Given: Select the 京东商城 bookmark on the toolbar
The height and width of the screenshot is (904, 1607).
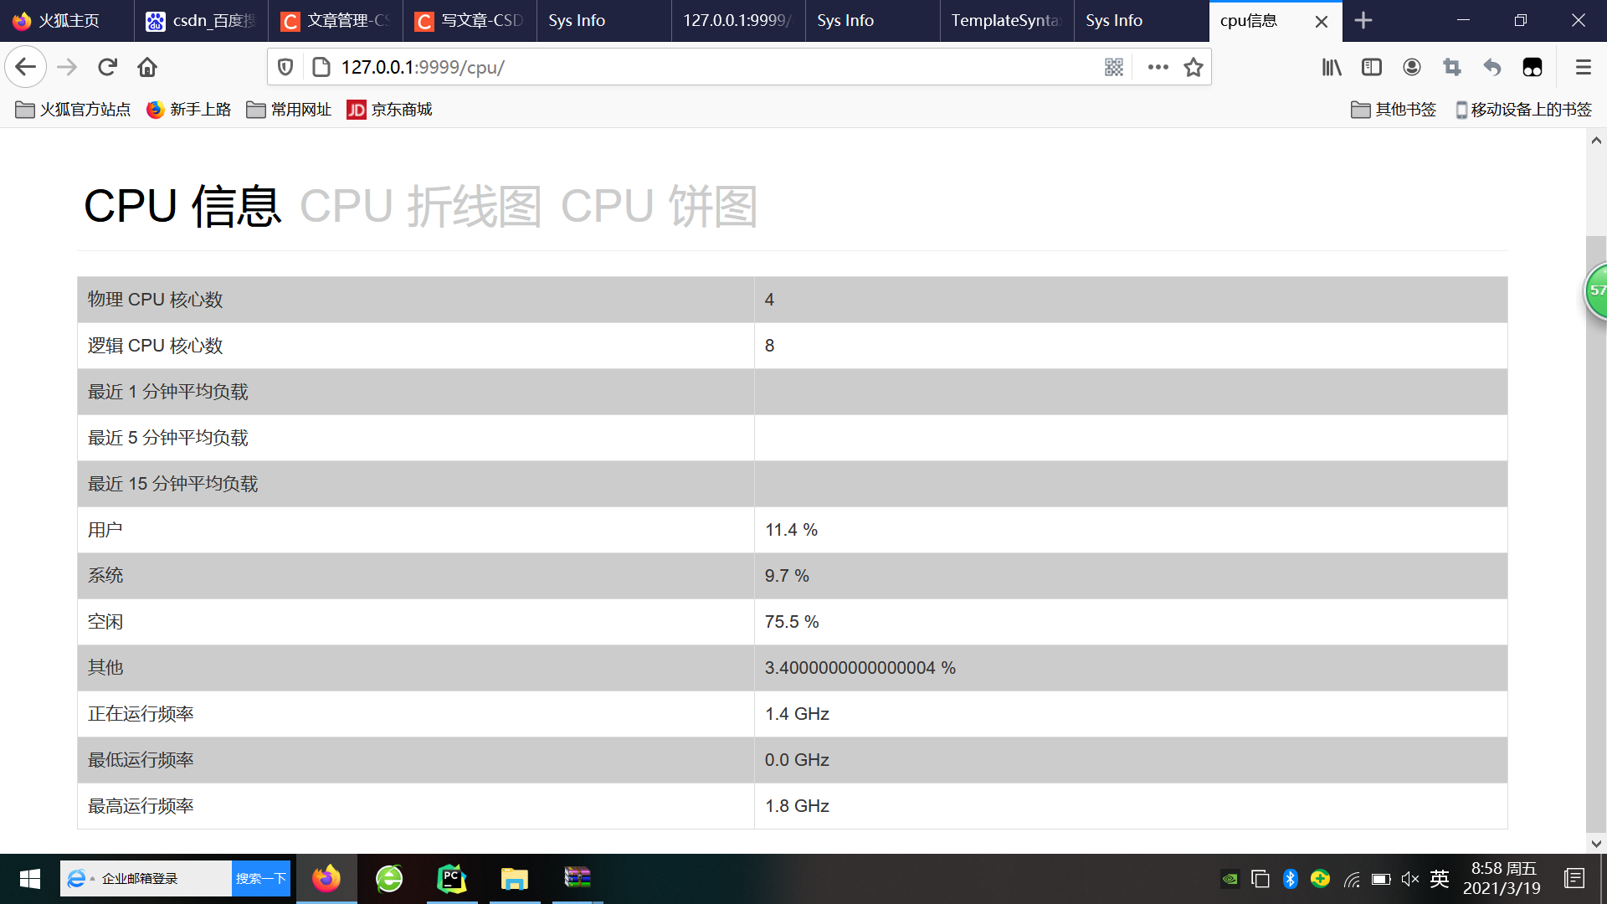Looking at the screenshot, I should click(388, 109).
